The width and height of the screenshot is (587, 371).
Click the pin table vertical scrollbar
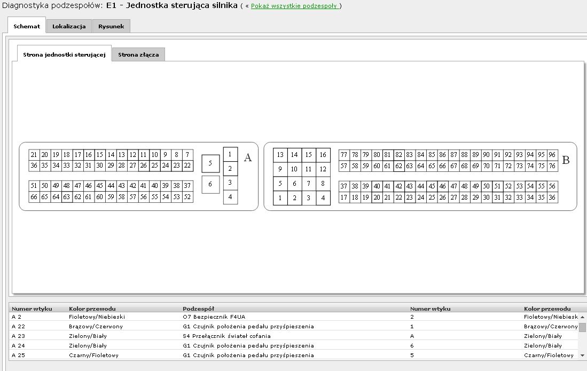583,342
